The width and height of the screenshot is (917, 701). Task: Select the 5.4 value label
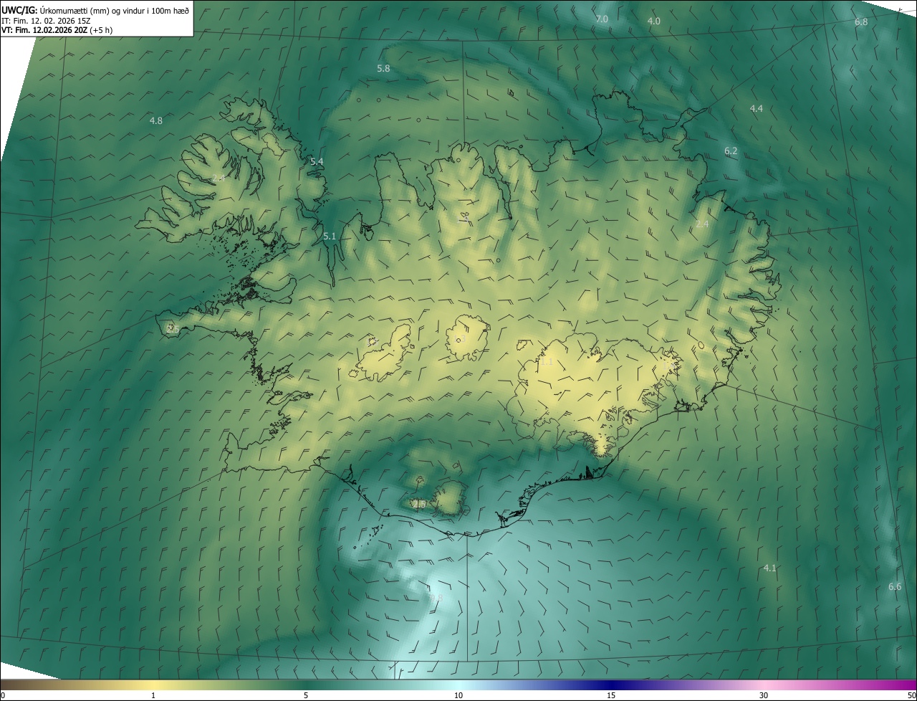317,162
